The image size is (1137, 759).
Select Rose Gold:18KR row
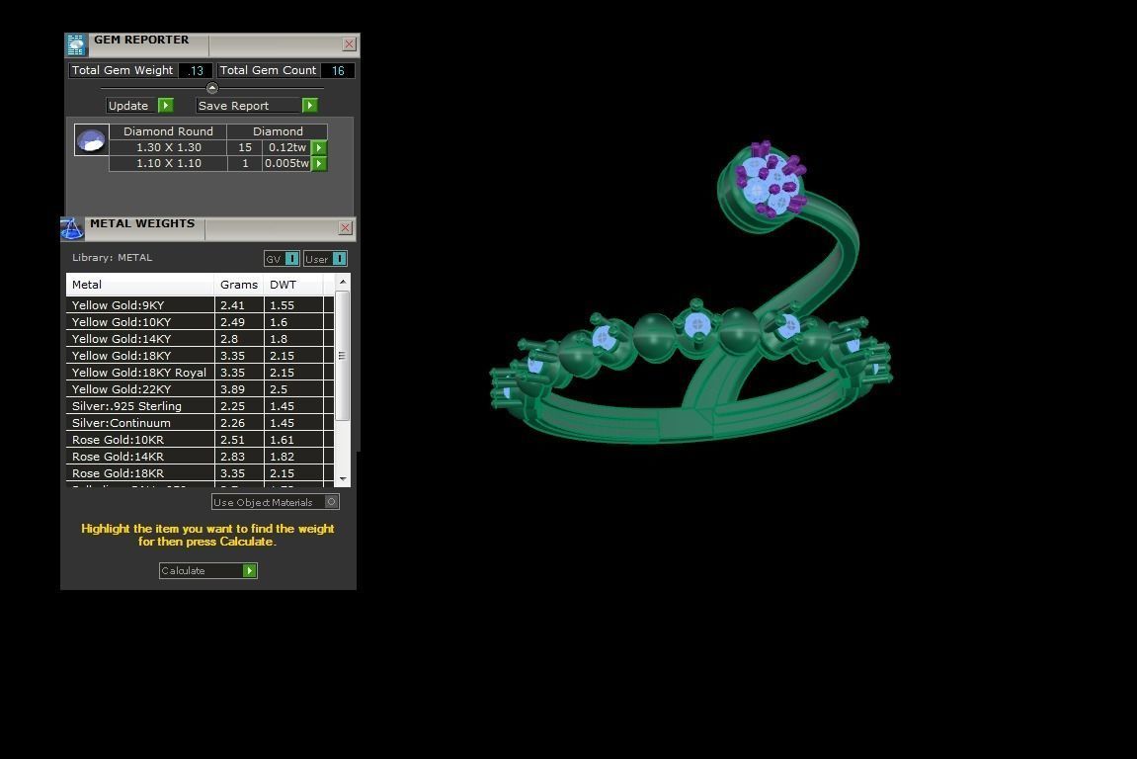[201, 473]
